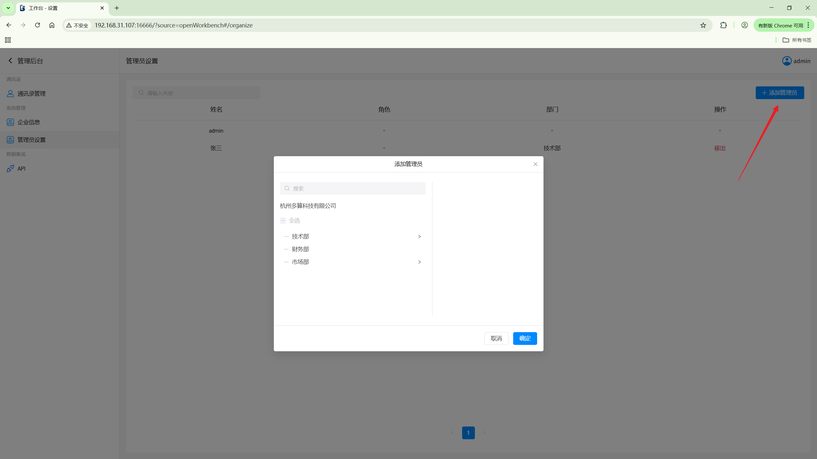Image resolution: width=817 pixels, height=459 pixels.
Task: Close the 添加管理员 dialog
Action: 535,164
